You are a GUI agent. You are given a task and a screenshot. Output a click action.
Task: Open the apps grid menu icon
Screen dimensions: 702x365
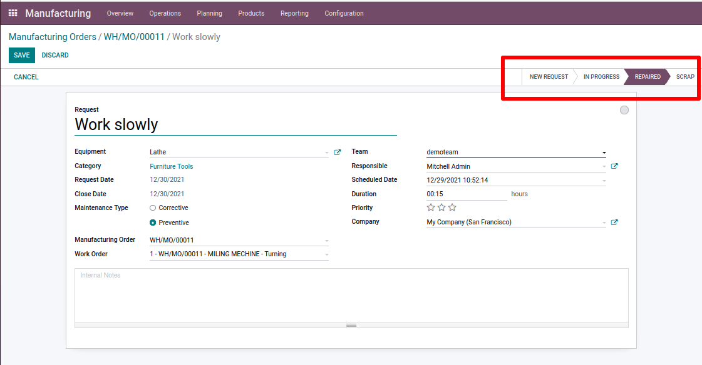[13, 13]
